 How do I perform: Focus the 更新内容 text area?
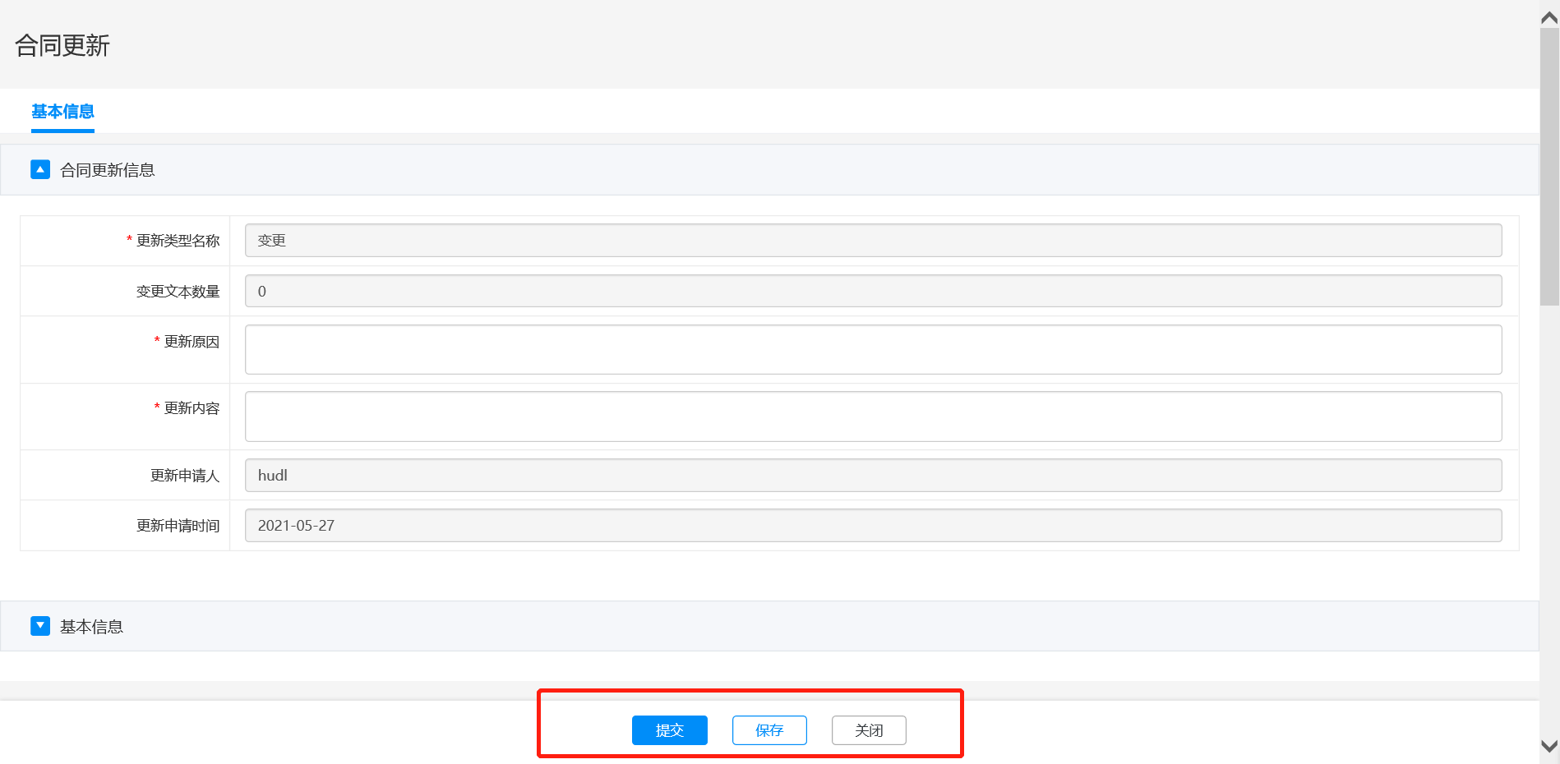point(873,417)
